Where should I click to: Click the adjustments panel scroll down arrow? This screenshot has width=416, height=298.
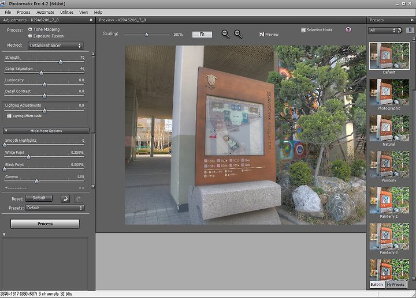[93, 186]
